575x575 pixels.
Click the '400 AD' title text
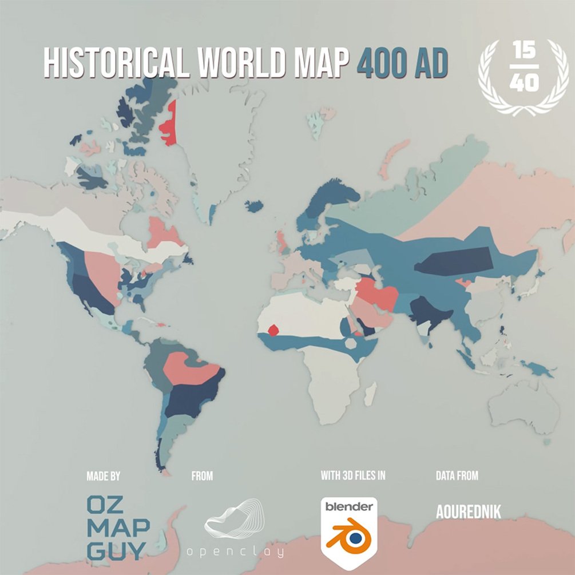[x=403, y=63]
